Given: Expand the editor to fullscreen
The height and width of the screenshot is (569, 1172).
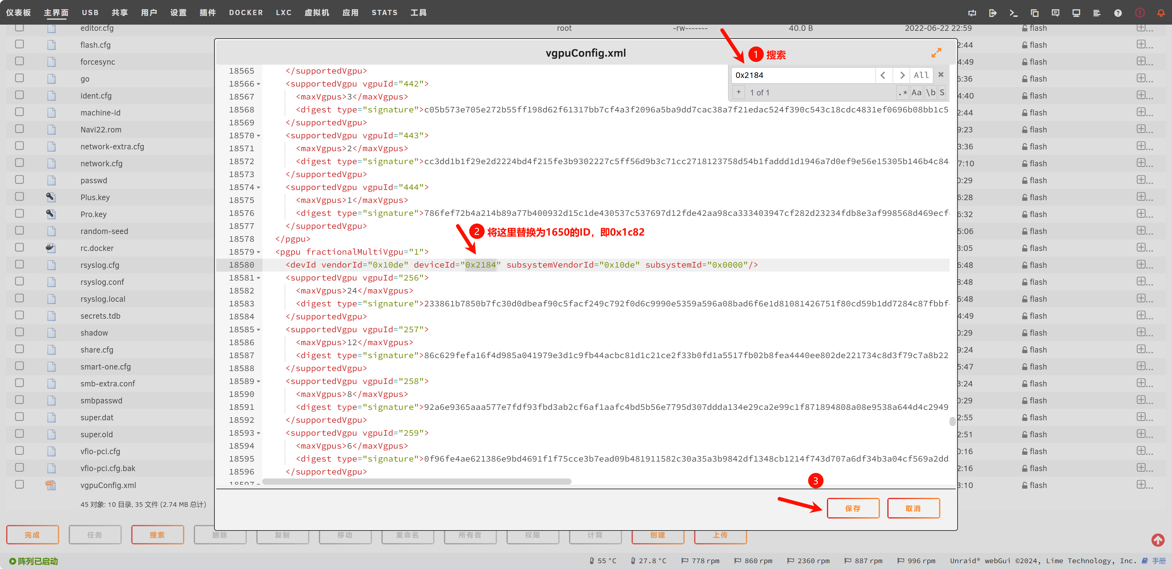Looking at the screenshot, I should 936,53.
